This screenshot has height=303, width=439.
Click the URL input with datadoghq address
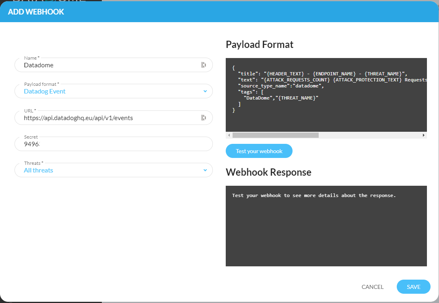113,118
